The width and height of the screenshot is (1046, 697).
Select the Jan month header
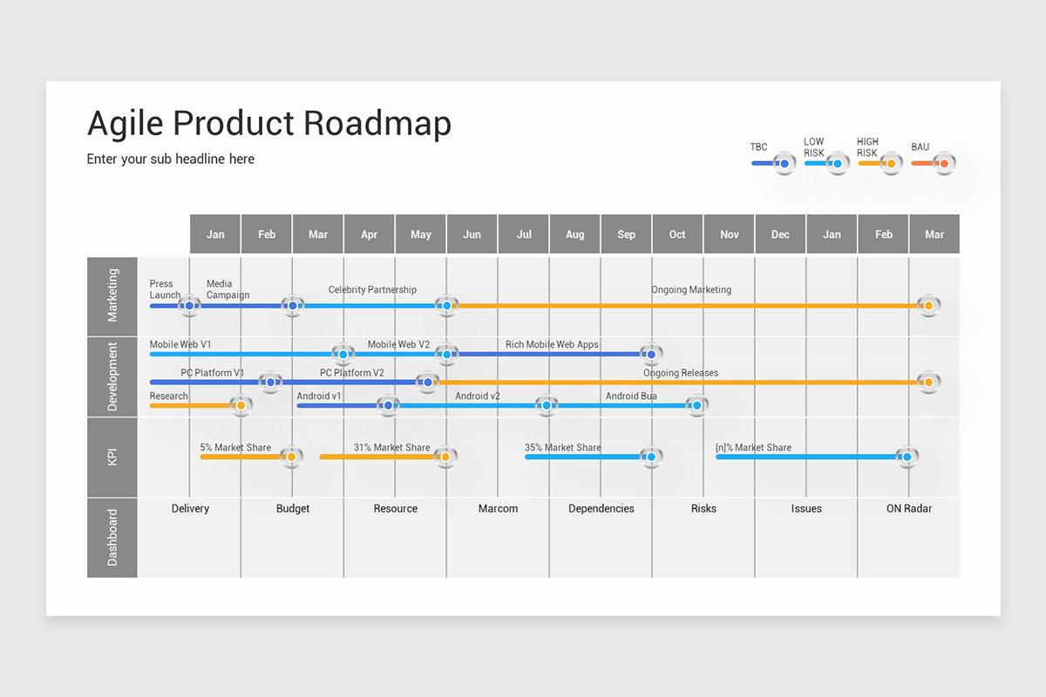(214, 233)
